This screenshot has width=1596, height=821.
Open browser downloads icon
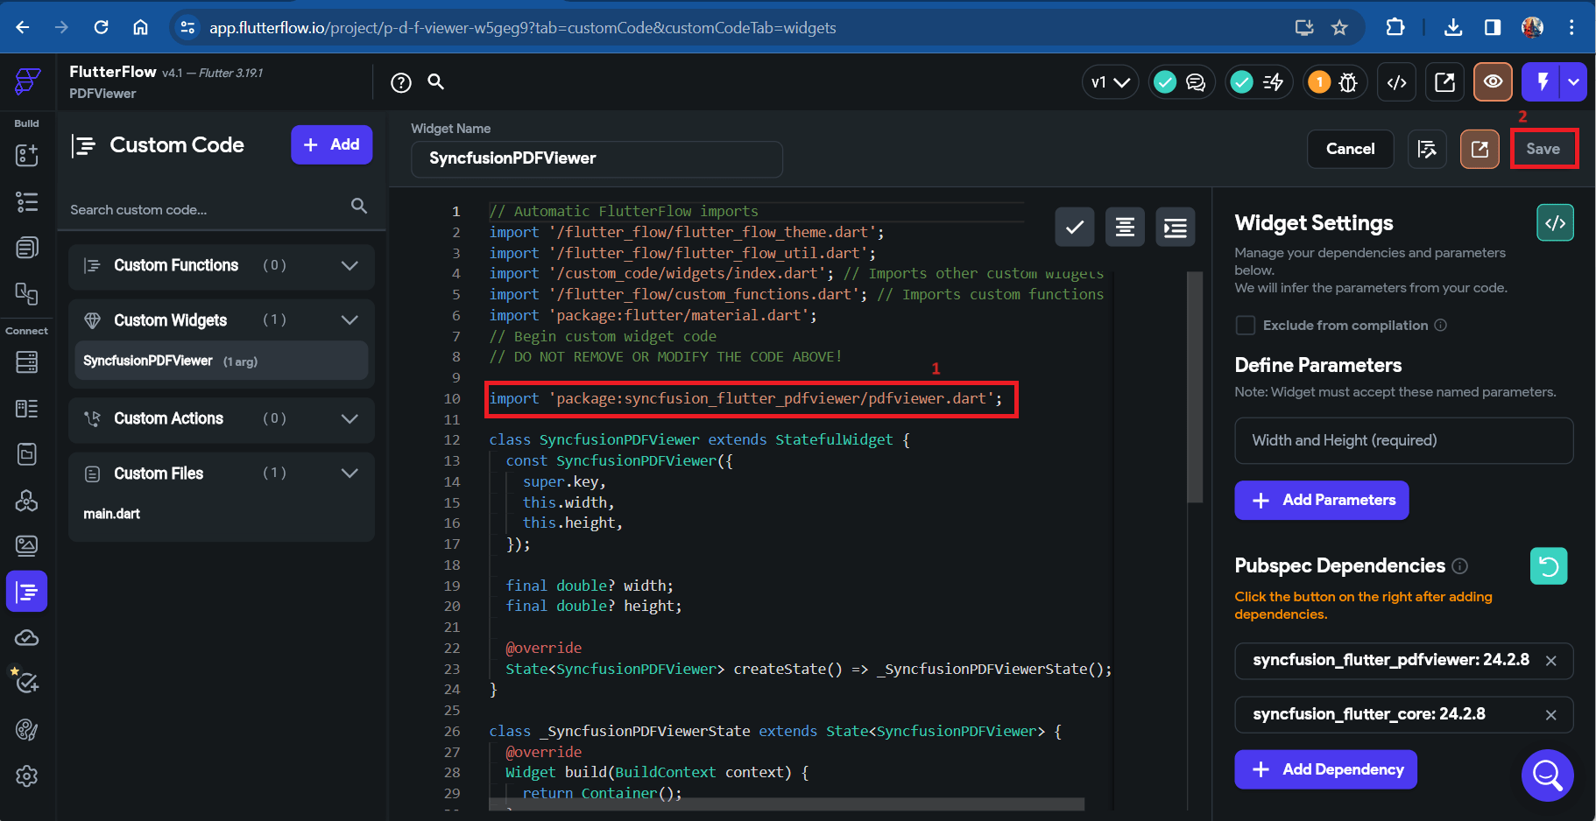(1453, 27)
